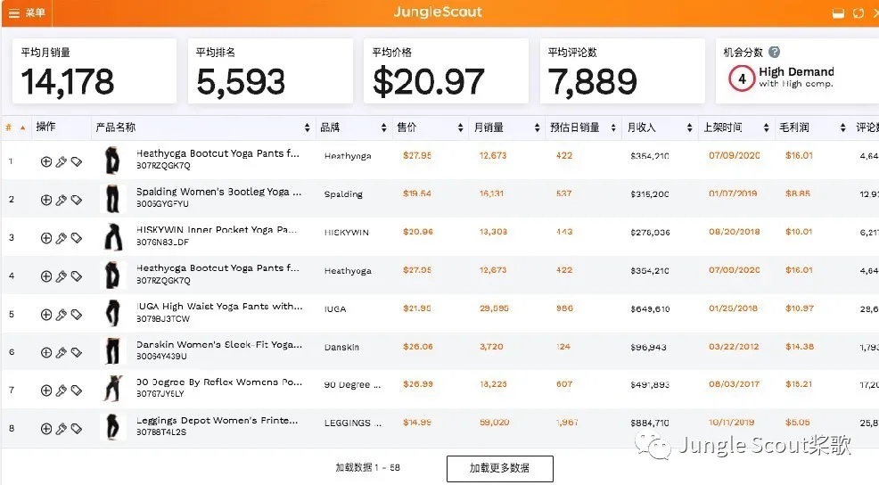Toggle sort arrows on 售价 column
879x485 pixels.
(460, 127)
